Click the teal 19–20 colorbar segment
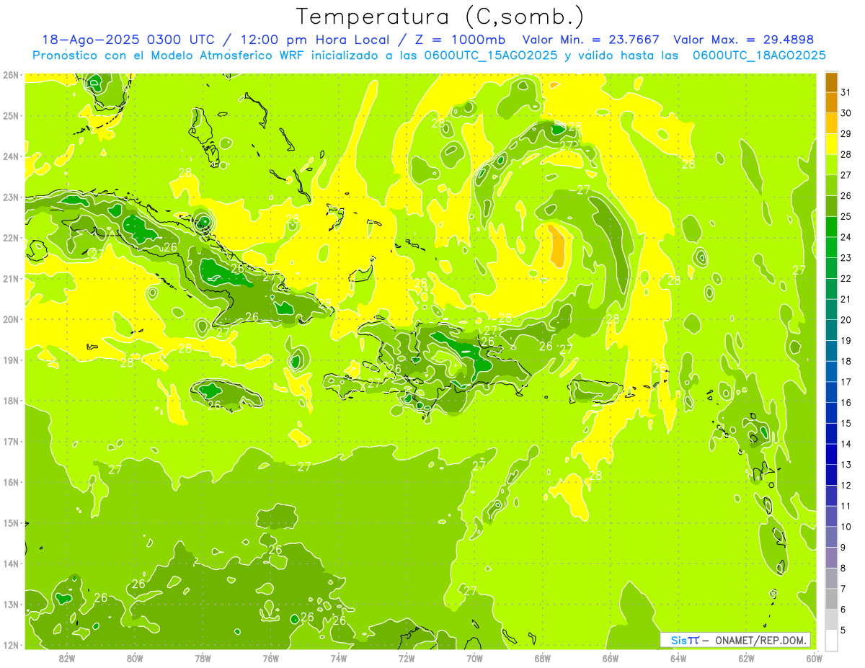The width and height of the screenshot is (865, 668). coord(831,330)
